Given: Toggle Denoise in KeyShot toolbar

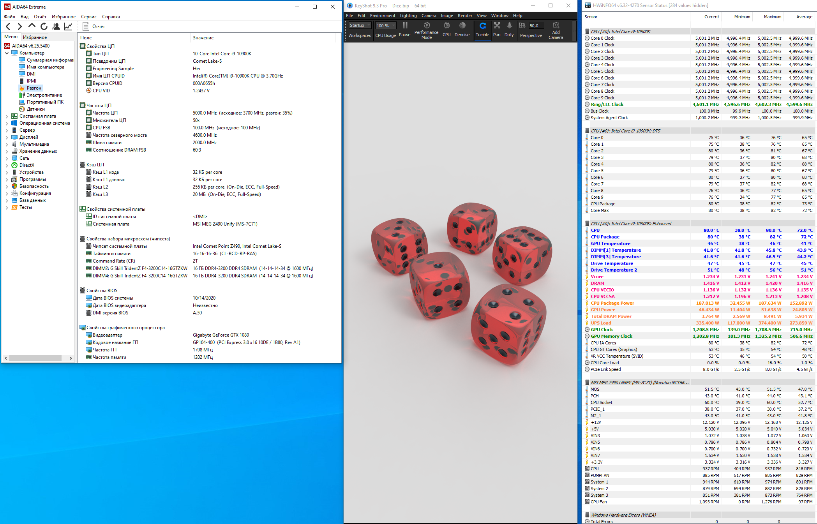Looking at the screenshot, I should click(x=462, y=29).
